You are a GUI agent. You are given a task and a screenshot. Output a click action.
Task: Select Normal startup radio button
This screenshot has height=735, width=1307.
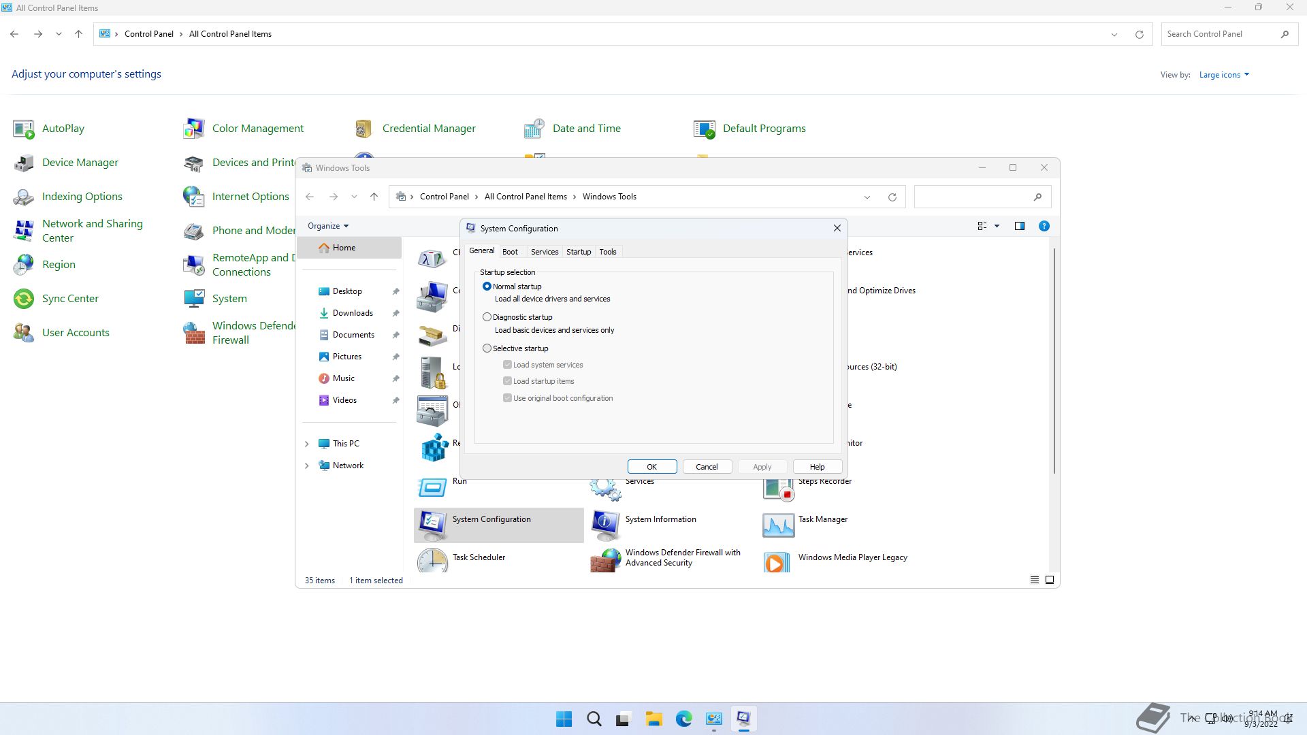tap(487, 287)
